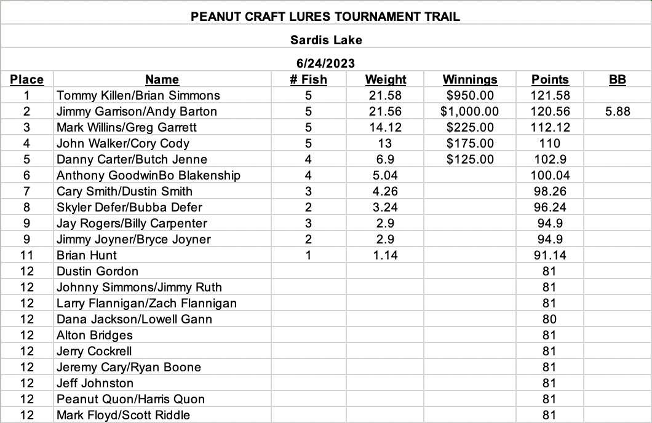Select the Tommy Killen/Brian Simmons cell
652x423 pixels.
point(162,95)
